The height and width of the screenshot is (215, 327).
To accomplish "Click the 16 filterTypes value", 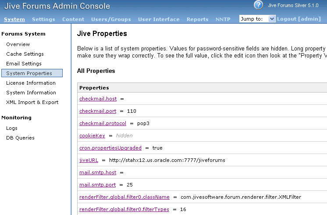I will tap(183, 209).
